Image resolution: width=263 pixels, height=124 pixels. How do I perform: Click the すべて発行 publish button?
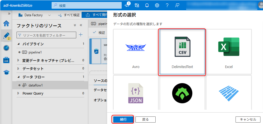(x=94, y=15)
